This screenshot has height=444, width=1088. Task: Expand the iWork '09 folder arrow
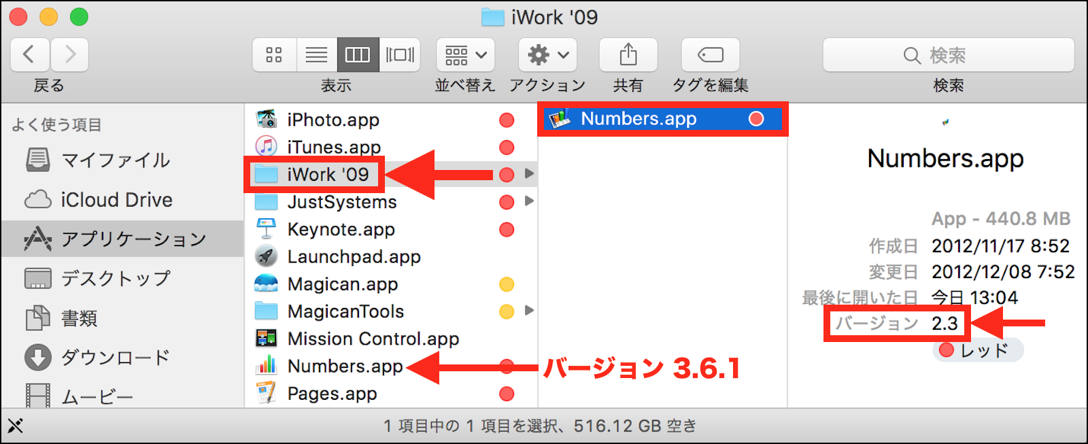[x=529, y=174]
